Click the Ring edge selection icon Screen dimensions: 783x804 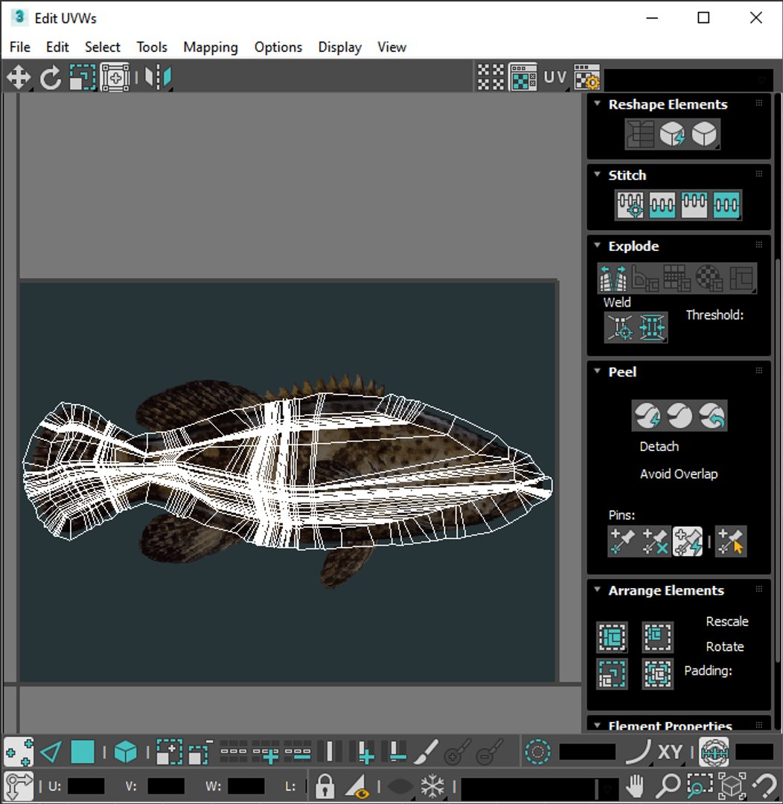[330, 752]
